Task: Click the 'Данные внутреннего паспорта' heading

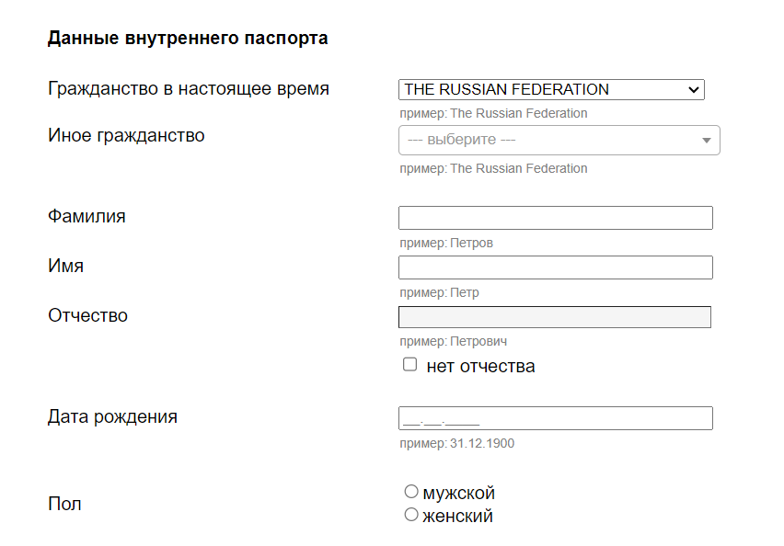Action: click(x=188, y=38)
